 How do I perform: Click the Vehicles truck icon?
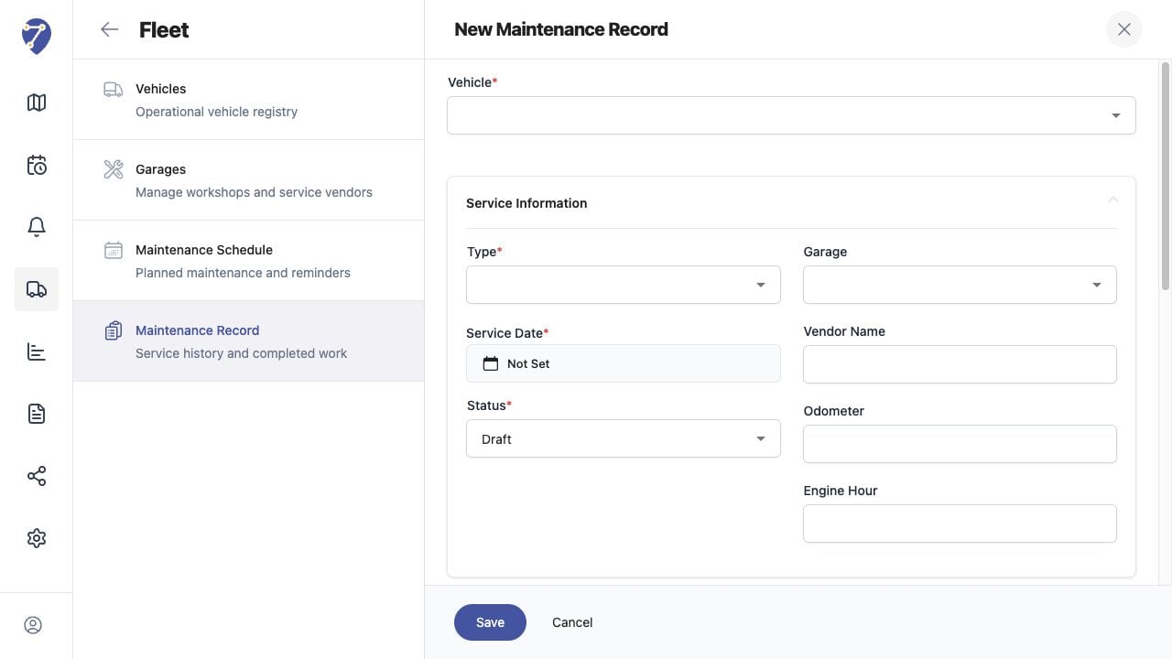(x=114, y=90)
